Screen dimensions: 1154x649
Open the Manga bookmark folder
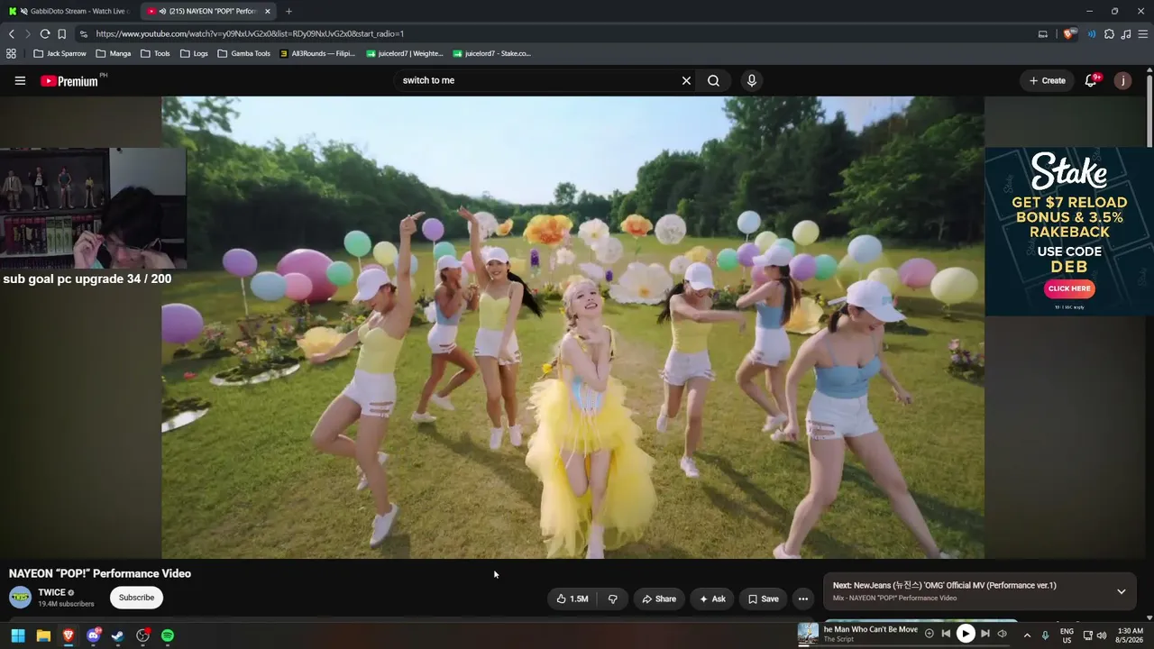[x=114, y=53]
